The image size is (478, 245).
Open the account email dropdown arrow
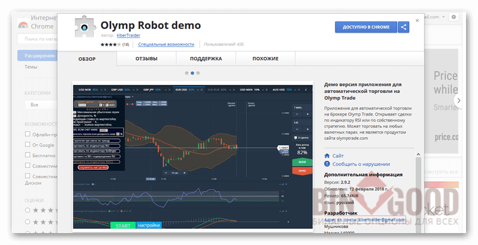point(444,17)
